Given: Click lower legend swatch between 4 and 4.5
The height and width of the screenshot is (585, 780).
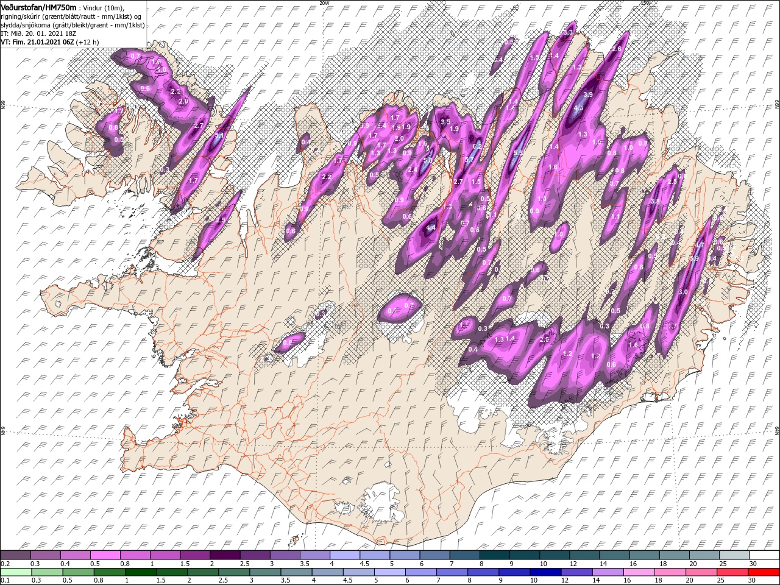Looking at the screenshot, I should pos(327,572).
